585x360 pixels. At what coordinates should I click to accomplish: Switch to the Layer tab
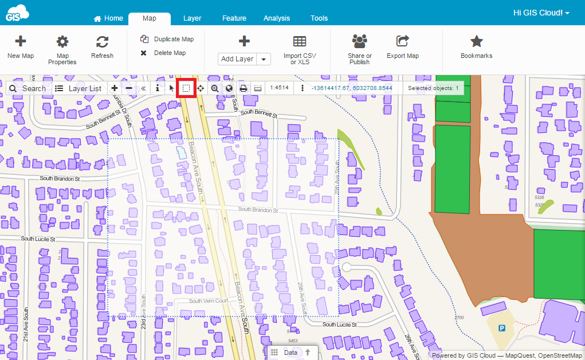click(x=192, y=18)
